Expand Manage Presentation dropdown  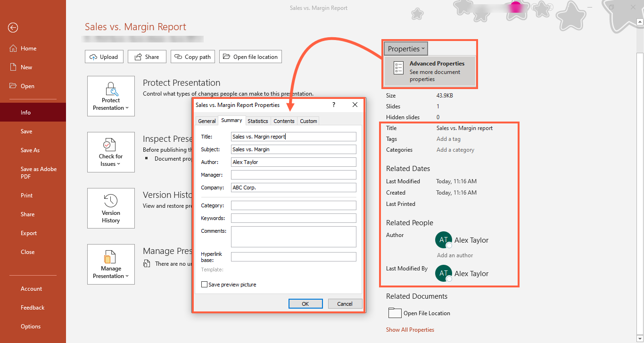(x=111, y=264)
